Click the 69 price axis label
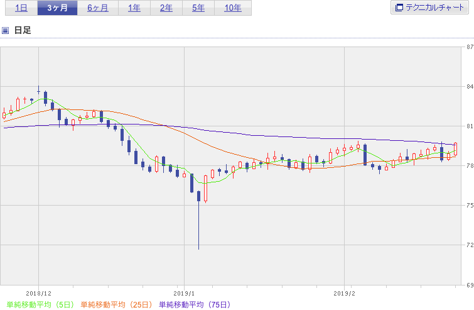 click(470, 285)
